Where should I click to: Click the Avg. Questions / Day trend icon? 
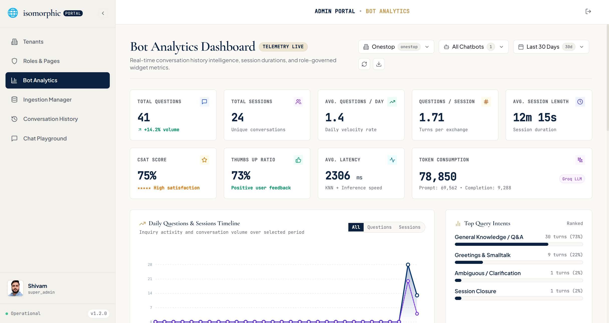pyautogui.click(x=392, y=102)
